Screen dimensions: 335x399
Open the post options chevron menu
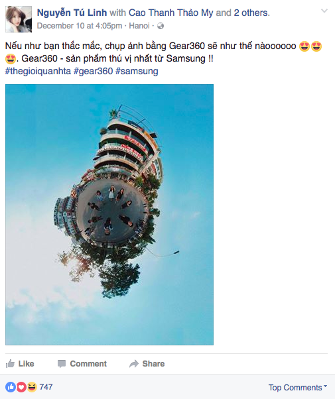click(x=324, y=11)
